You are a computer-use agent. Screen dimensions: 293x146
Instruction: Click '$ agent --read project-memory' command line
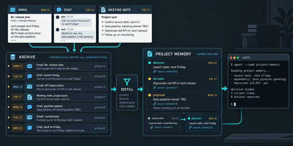pos(255,65)
